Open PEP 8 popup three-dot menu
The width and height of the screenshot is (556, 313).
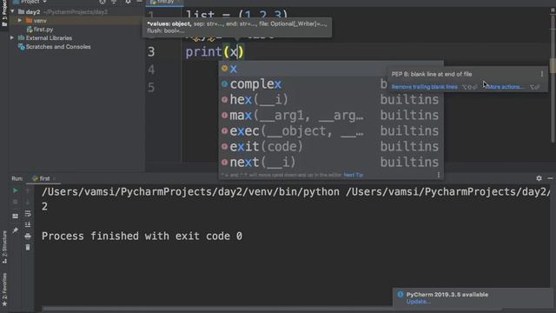(x=541, y=74)
